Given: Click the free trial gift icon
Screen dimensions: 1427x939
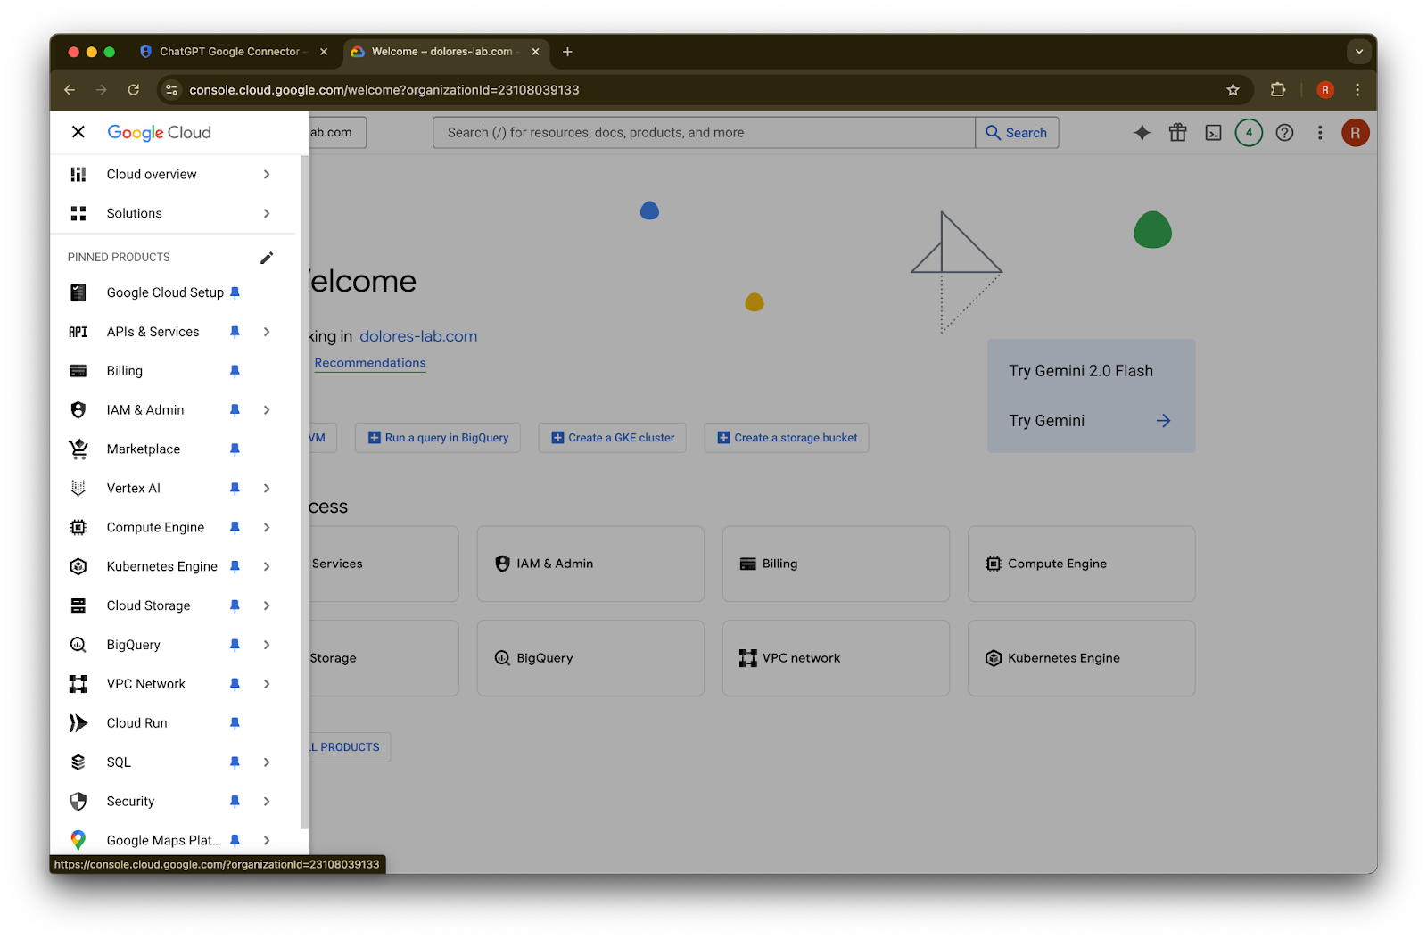Looking at the screenshot, I should click(1177, 133).
